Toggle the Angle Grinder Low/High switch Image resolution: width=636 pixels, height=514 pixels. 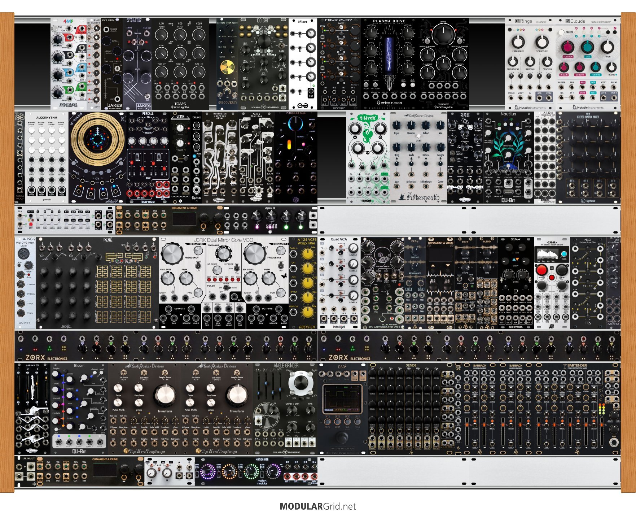[301, 398]
